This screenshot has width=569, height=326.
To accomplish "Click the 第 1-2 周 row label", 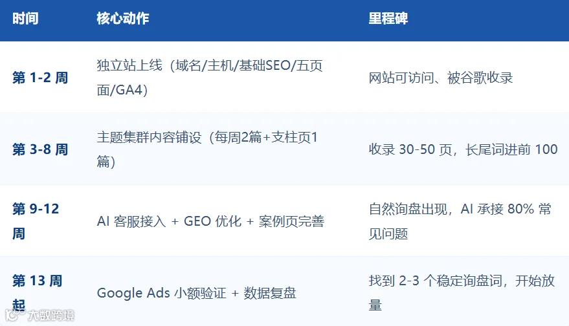I will coord(40,78).
